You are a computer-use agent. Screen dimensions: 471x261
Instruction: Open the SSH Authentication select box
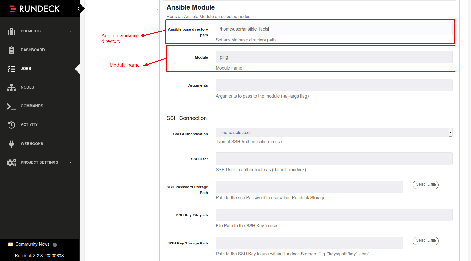tap(334, 132)
